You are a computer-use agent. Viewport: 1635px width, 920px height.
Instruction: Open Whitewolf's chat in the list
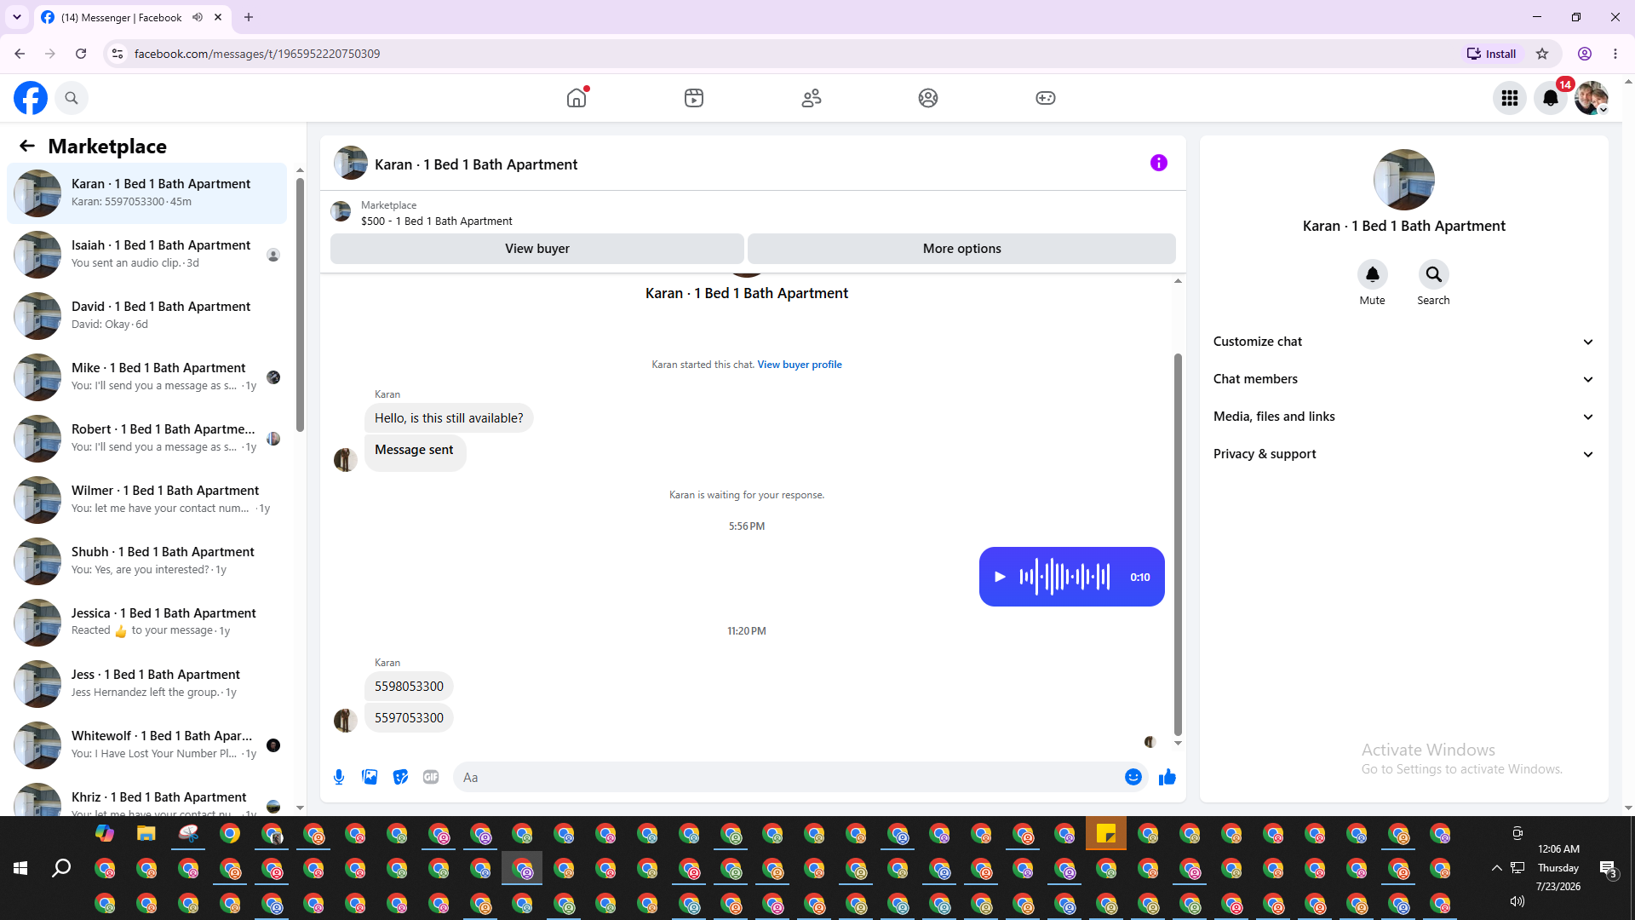[146, 745]
